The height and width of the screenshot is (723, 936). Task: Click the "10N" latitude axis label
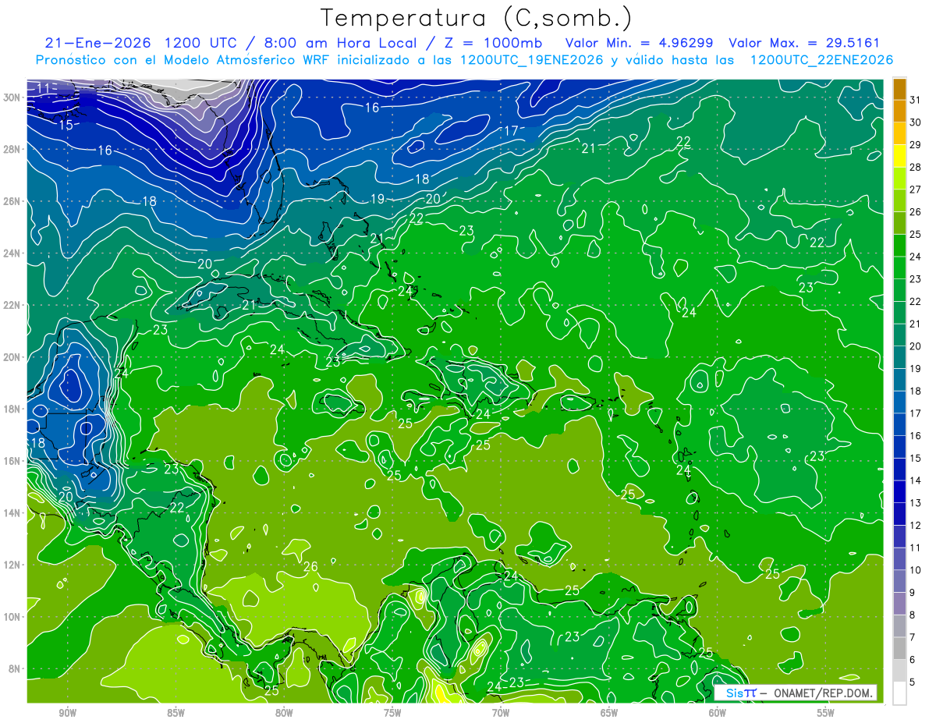[13, 616]
